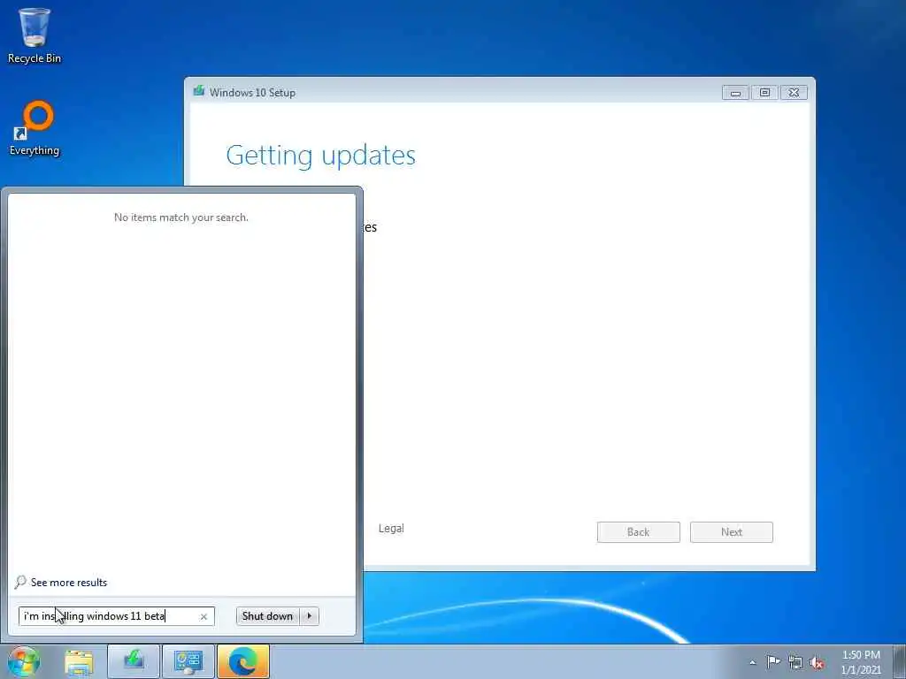Select the Everything desktop shortcut icon

[x=35, y=128]
